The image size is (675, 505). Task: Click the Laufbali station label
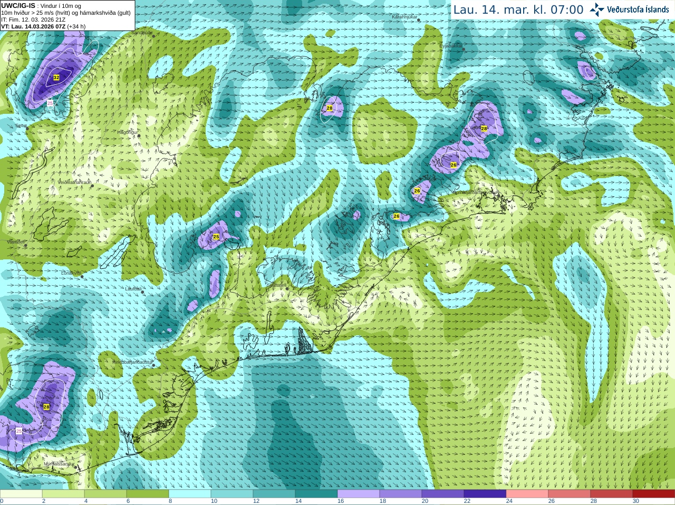(x=133, y=289)
